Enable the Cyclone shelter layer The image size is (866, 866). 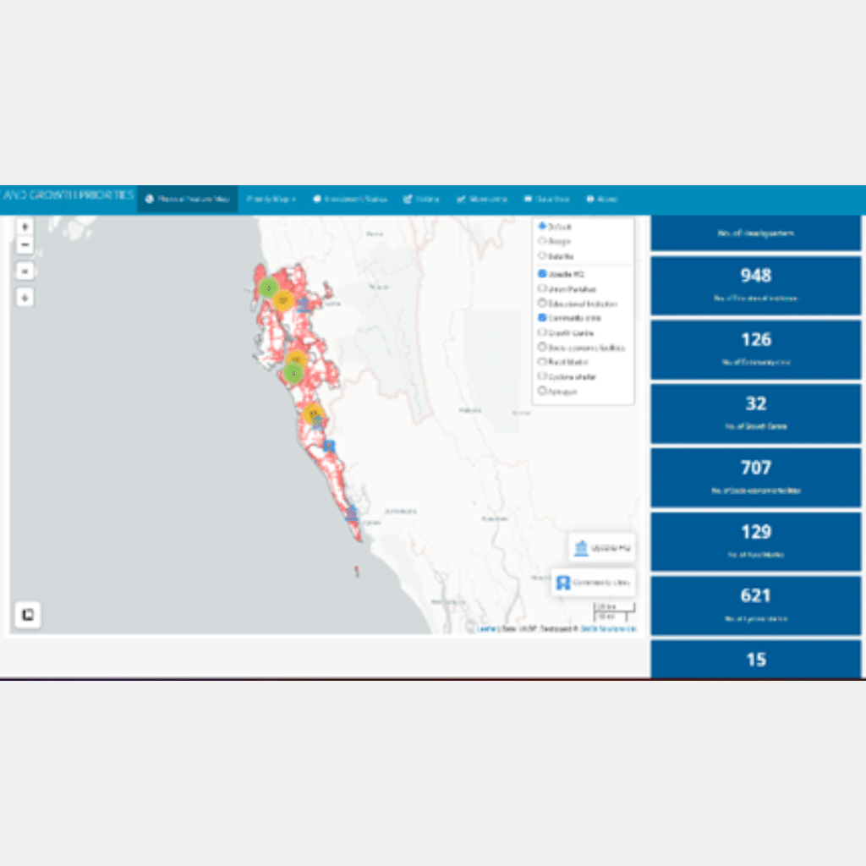542,376
